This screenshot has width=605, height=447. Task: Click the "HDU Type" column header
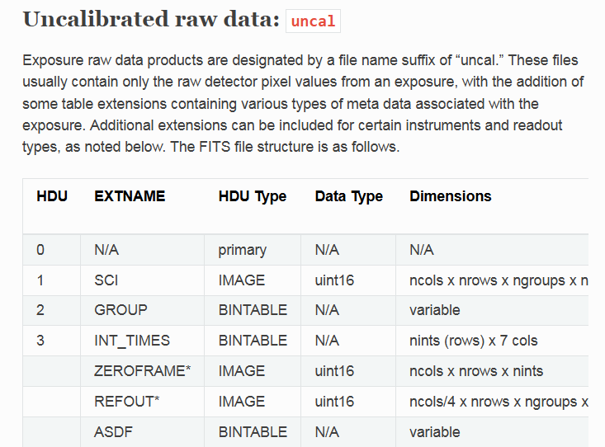coord(252,196)
